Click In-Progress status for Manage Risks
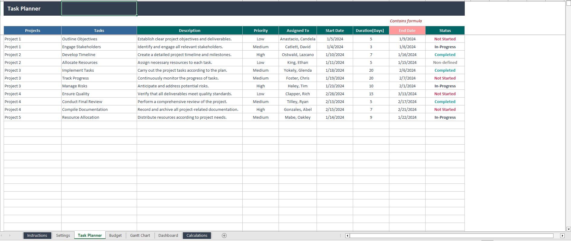This screenshot has height=241, width=571. click(x=445, y=86)
